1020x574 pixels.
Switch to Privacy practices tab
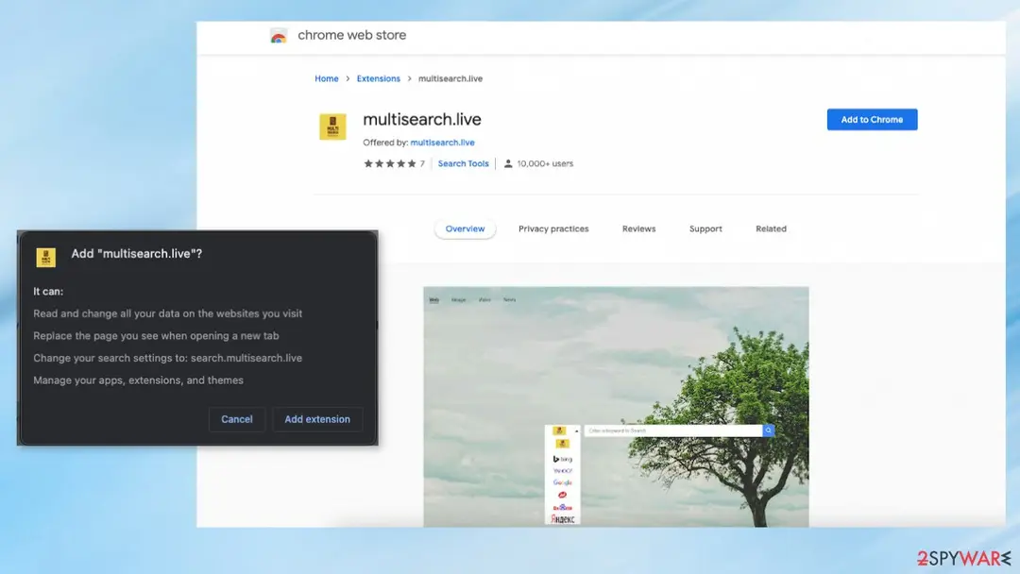pos(553,228)
